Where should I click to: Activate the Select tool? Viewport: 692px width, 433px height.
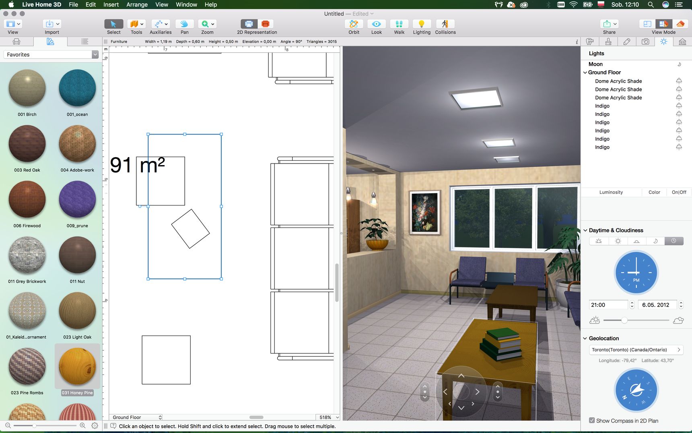coord(113,24)
